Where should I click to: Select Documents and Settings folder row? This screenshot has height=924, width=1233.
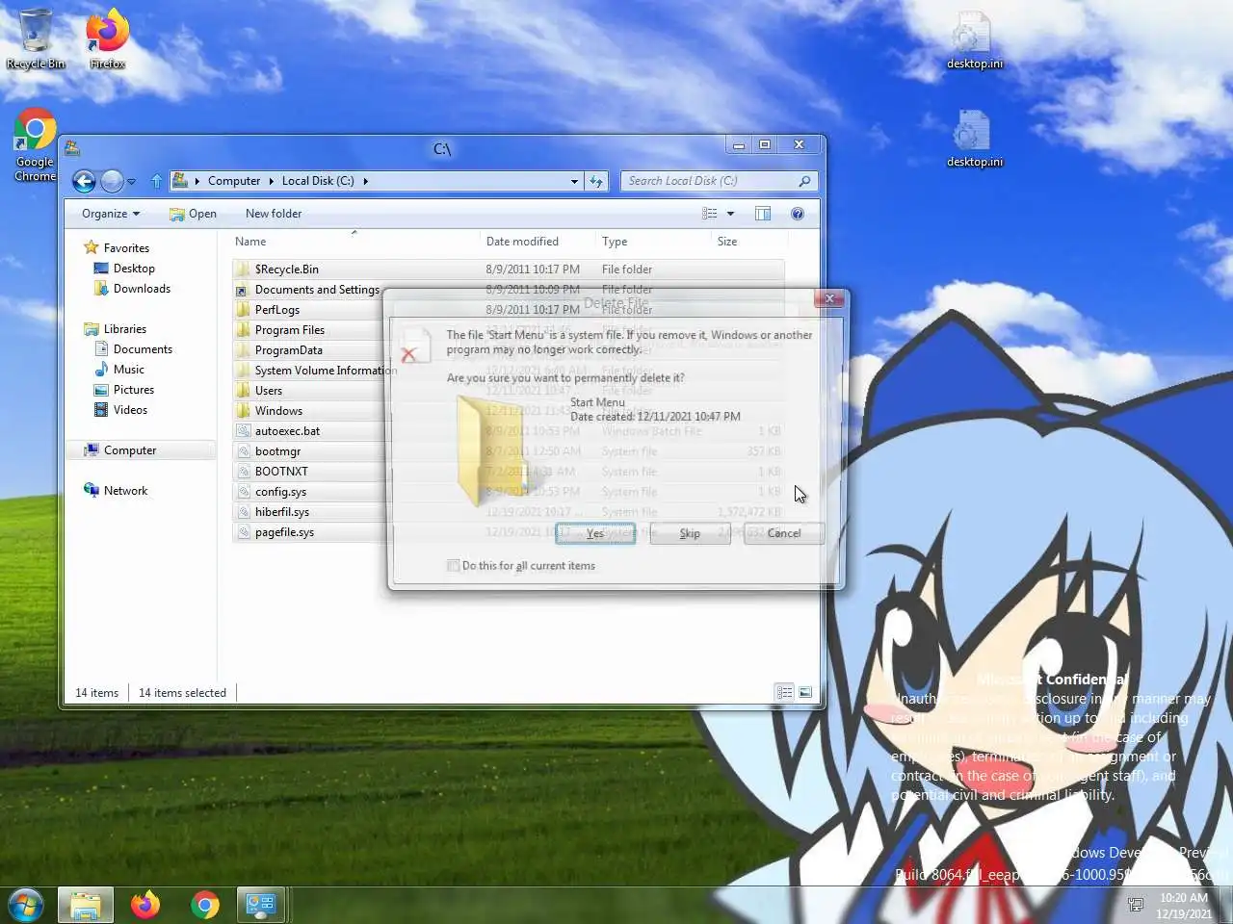point(308,290)
